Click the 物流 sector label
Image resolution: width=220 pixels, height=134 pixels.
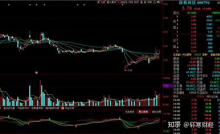point(176,96)
